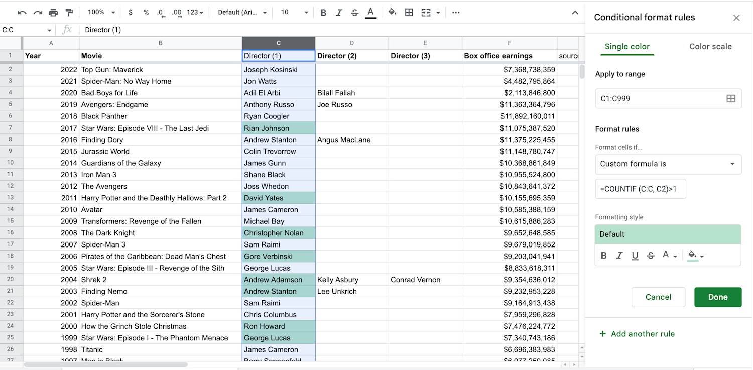Open the Custom formula is dropdown
Image resolution: width=753 pixels, height=370 pixels.
668,164
